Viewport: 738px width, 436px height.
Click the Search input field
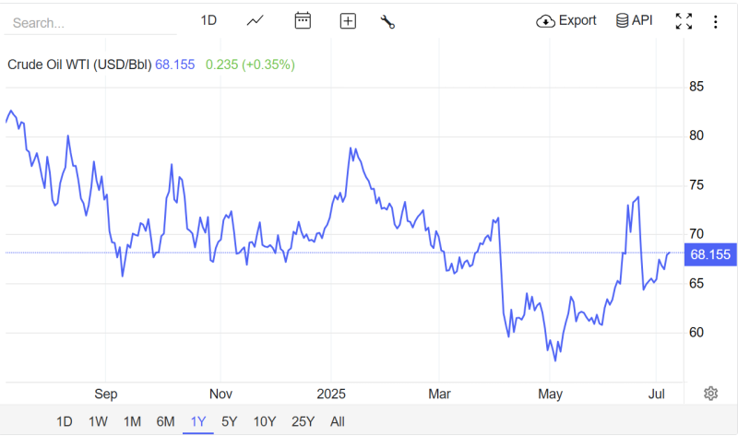[x=90, y=22]
